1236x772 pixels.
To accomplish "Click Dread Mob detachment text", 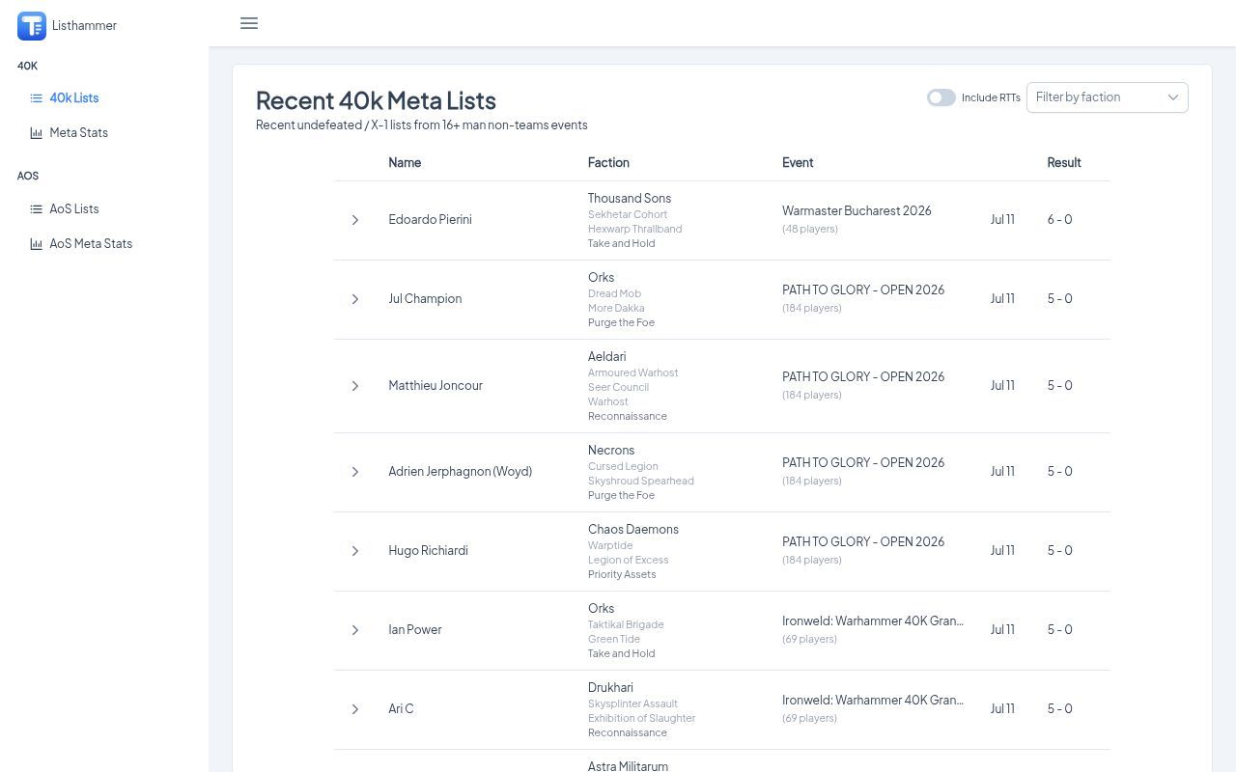I will (x=614, y=293).
